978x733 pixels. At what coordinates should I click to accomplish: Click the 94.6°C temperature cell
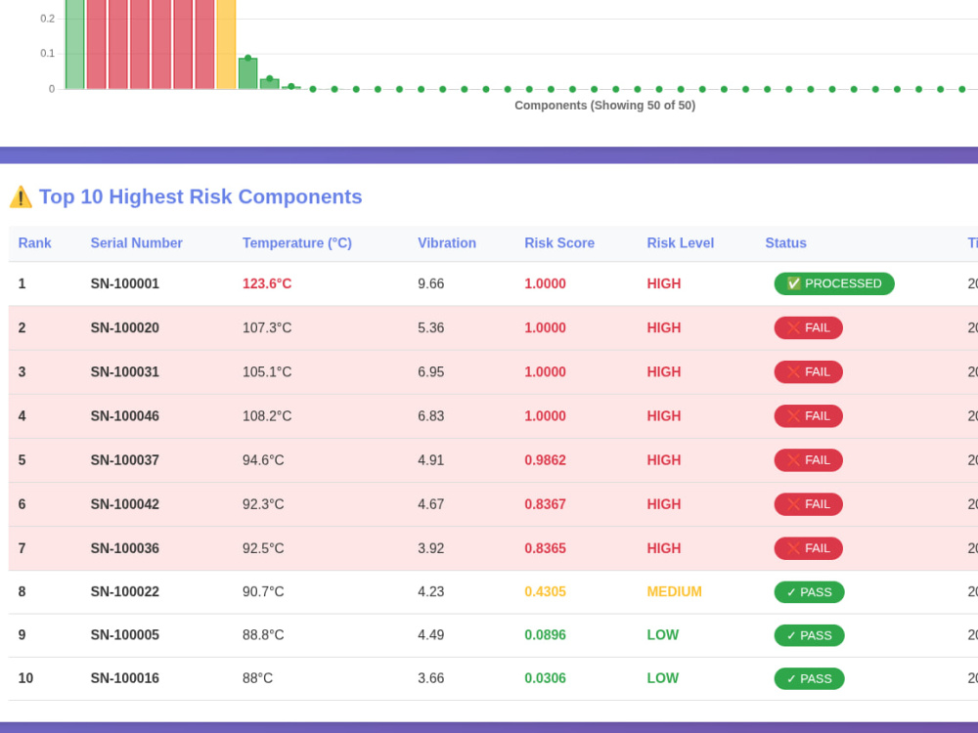pos(263,460)
